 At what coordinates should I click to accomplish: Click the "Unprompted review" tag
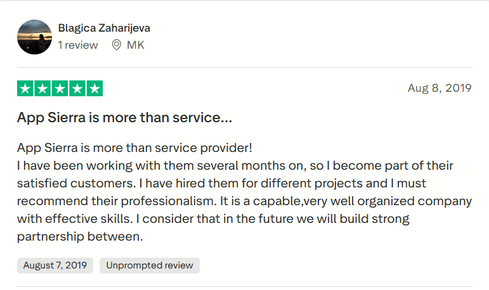pyautogui.click(x=150, y=265)
